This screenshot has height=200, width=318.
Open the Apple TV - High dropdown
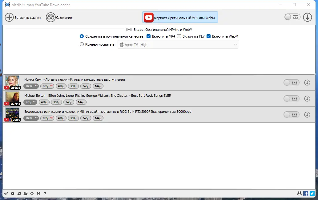point(178,44)
